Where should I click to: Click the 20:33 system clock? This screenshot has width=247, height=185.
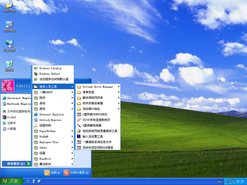240,182
